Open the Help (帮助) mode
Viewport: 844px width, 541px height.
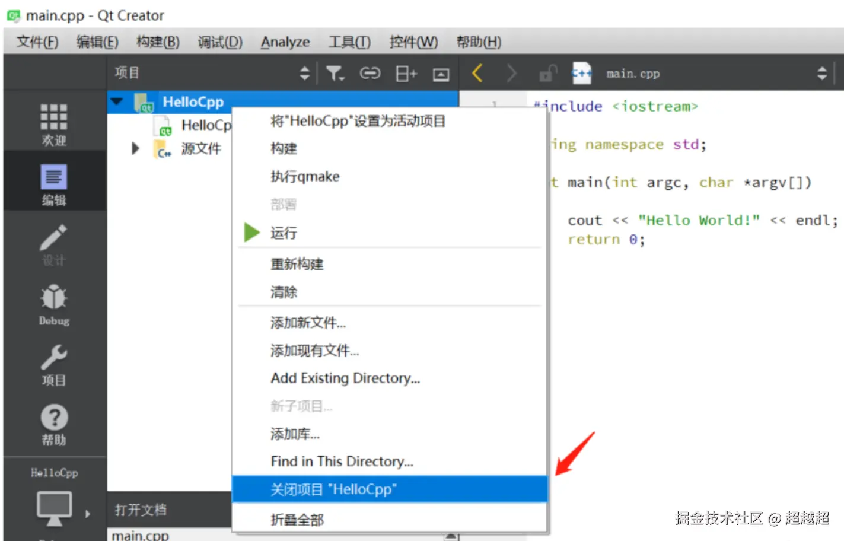(53, 424)
